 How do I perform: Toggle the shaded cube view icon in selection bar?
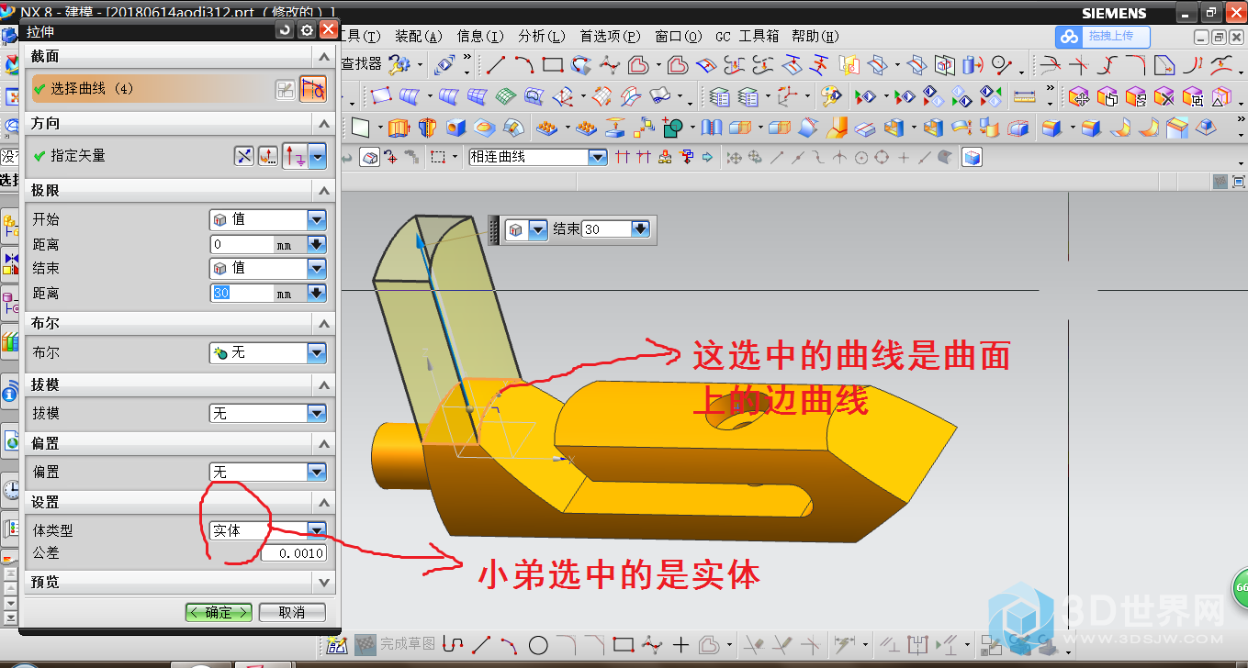pyautogui.click(x=973, y=158)
